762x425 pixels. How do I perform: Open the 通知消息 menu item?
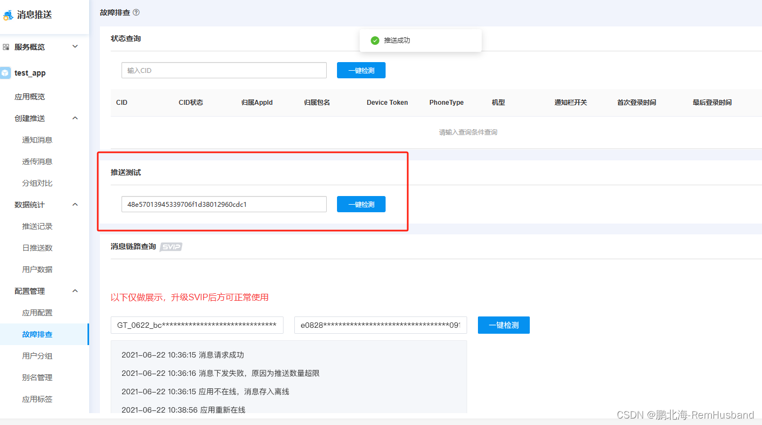37,139
